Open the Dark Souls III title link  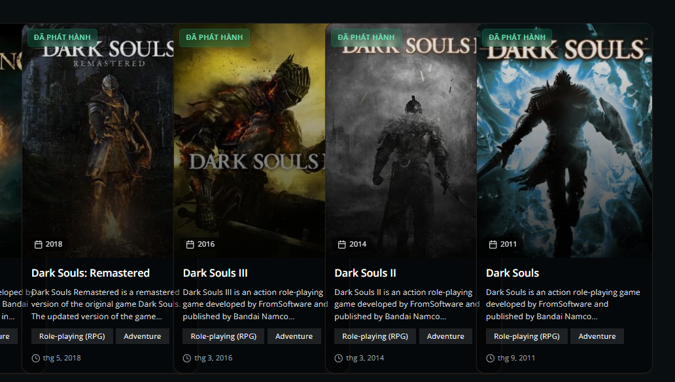(215, 273)
